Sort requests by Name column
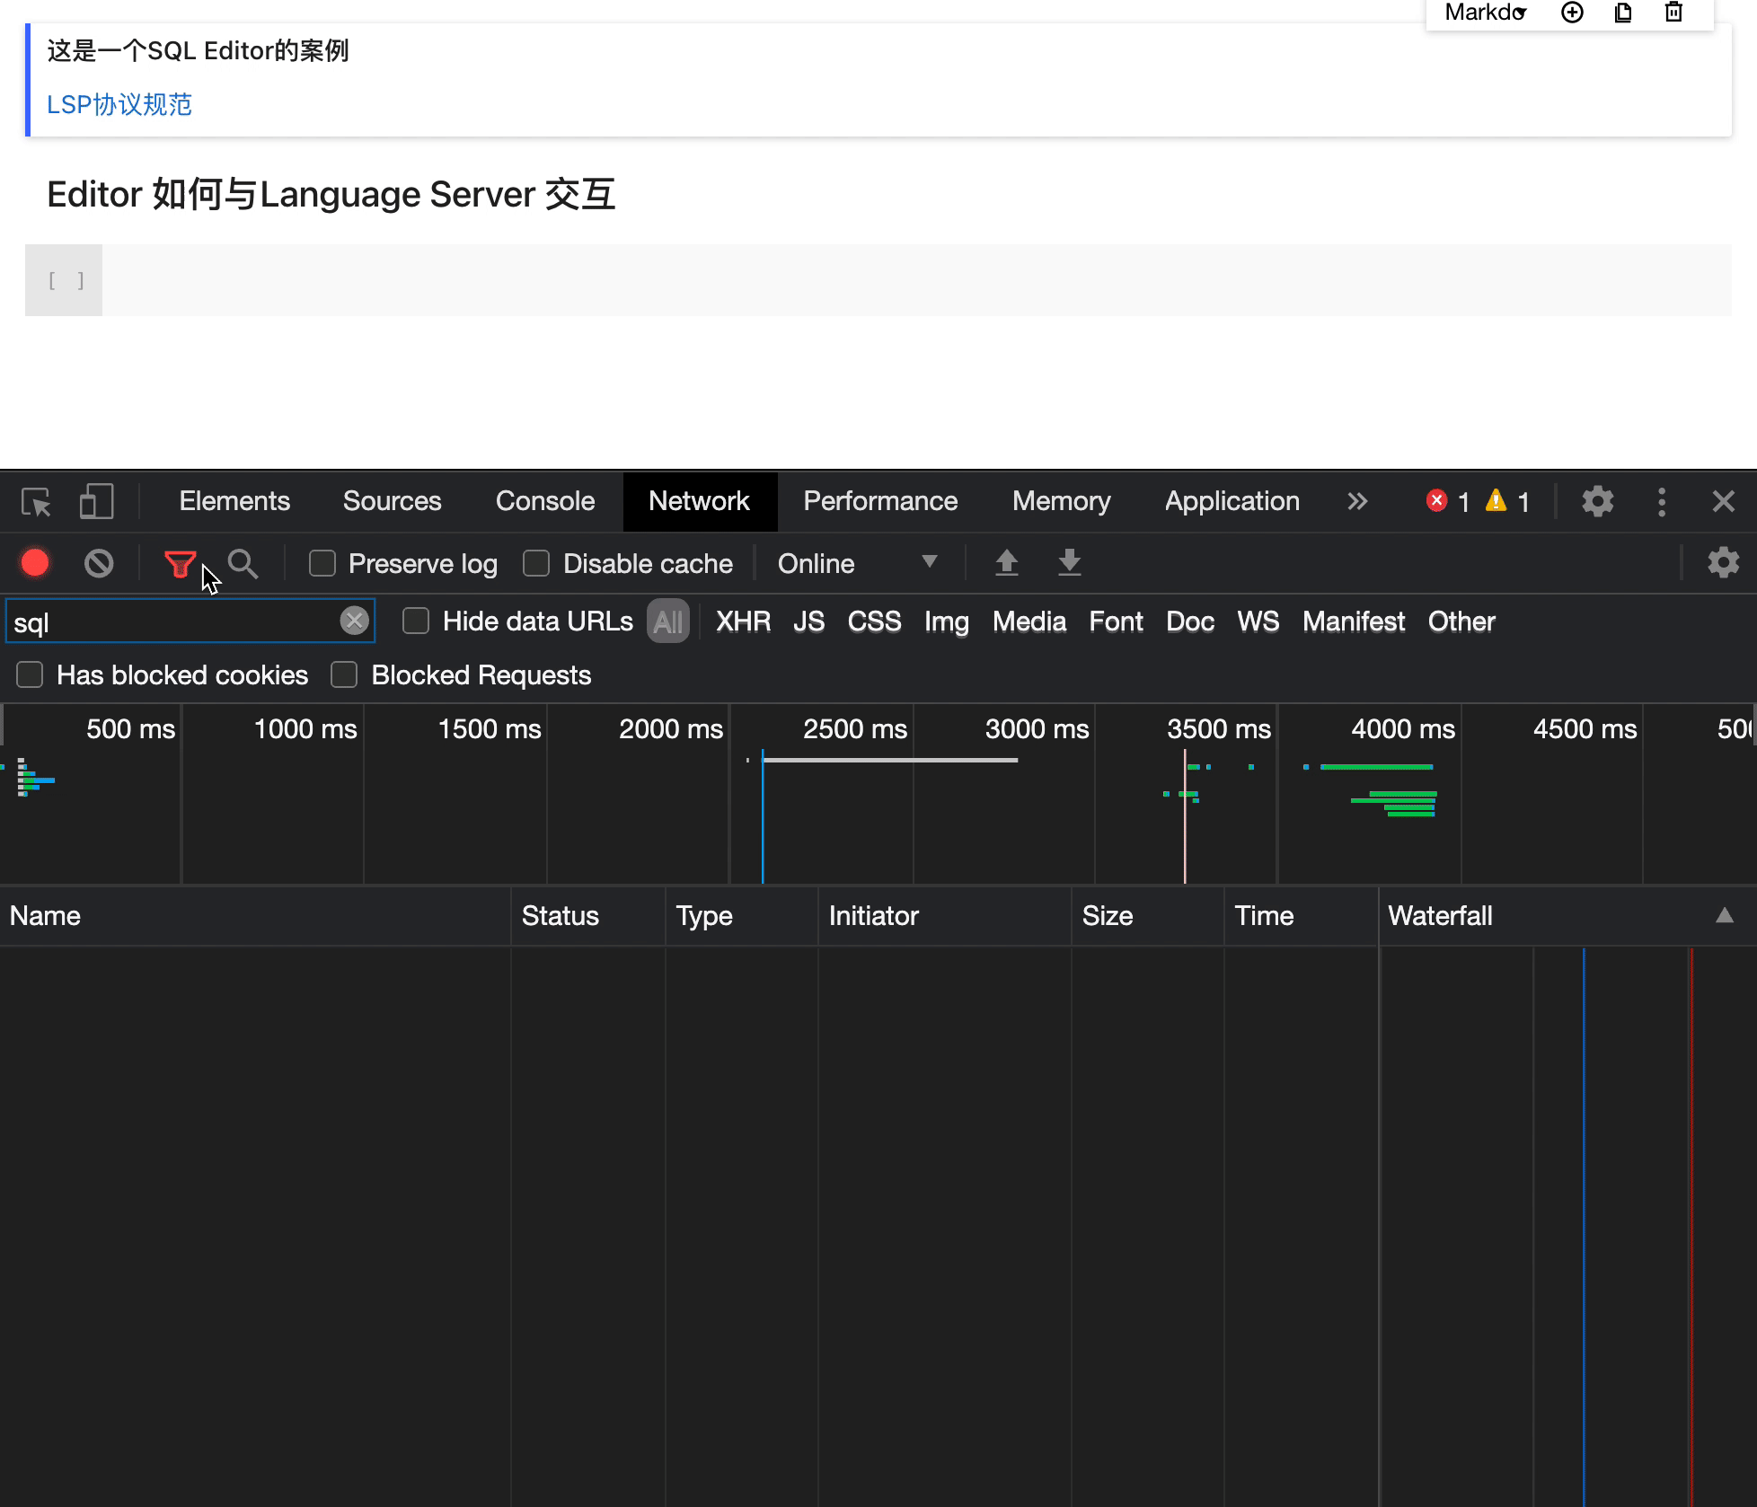This screenshot has height=1507, width=1757. 255,915
